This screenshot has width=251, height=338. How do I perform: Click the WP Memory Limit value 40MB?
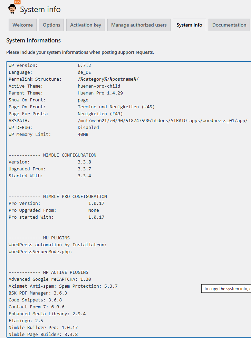[83, 134]
